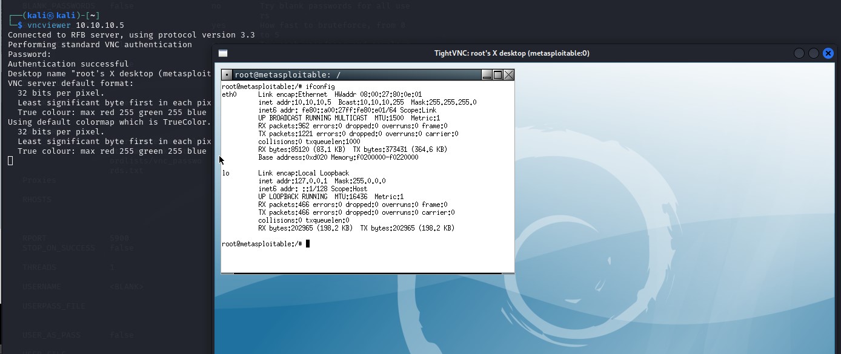
Task: Close the root@metasploitable terminal window
Action: (508, 75)
